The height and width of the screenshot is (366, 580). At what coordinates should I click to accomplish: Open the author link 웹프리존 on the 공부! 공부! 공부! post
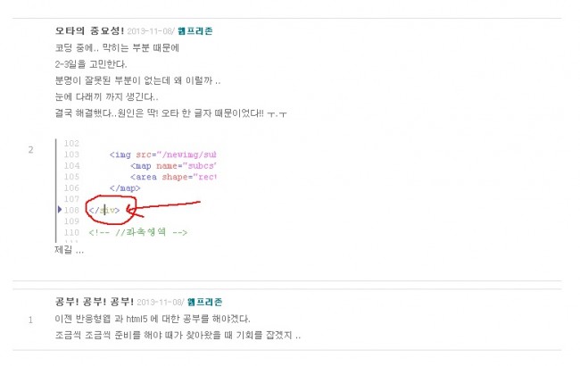pyautogui.click(x=204, y=302)
